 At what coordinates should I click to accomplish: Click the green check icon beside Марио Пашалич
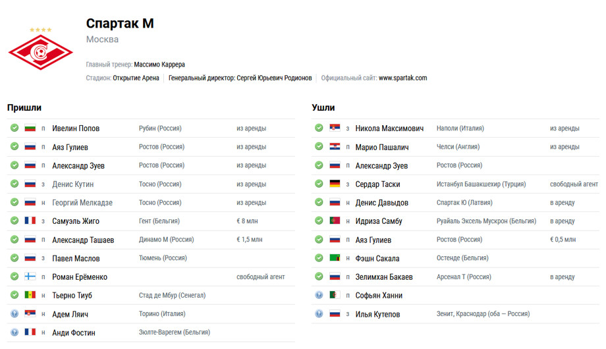tap(319, 146)
